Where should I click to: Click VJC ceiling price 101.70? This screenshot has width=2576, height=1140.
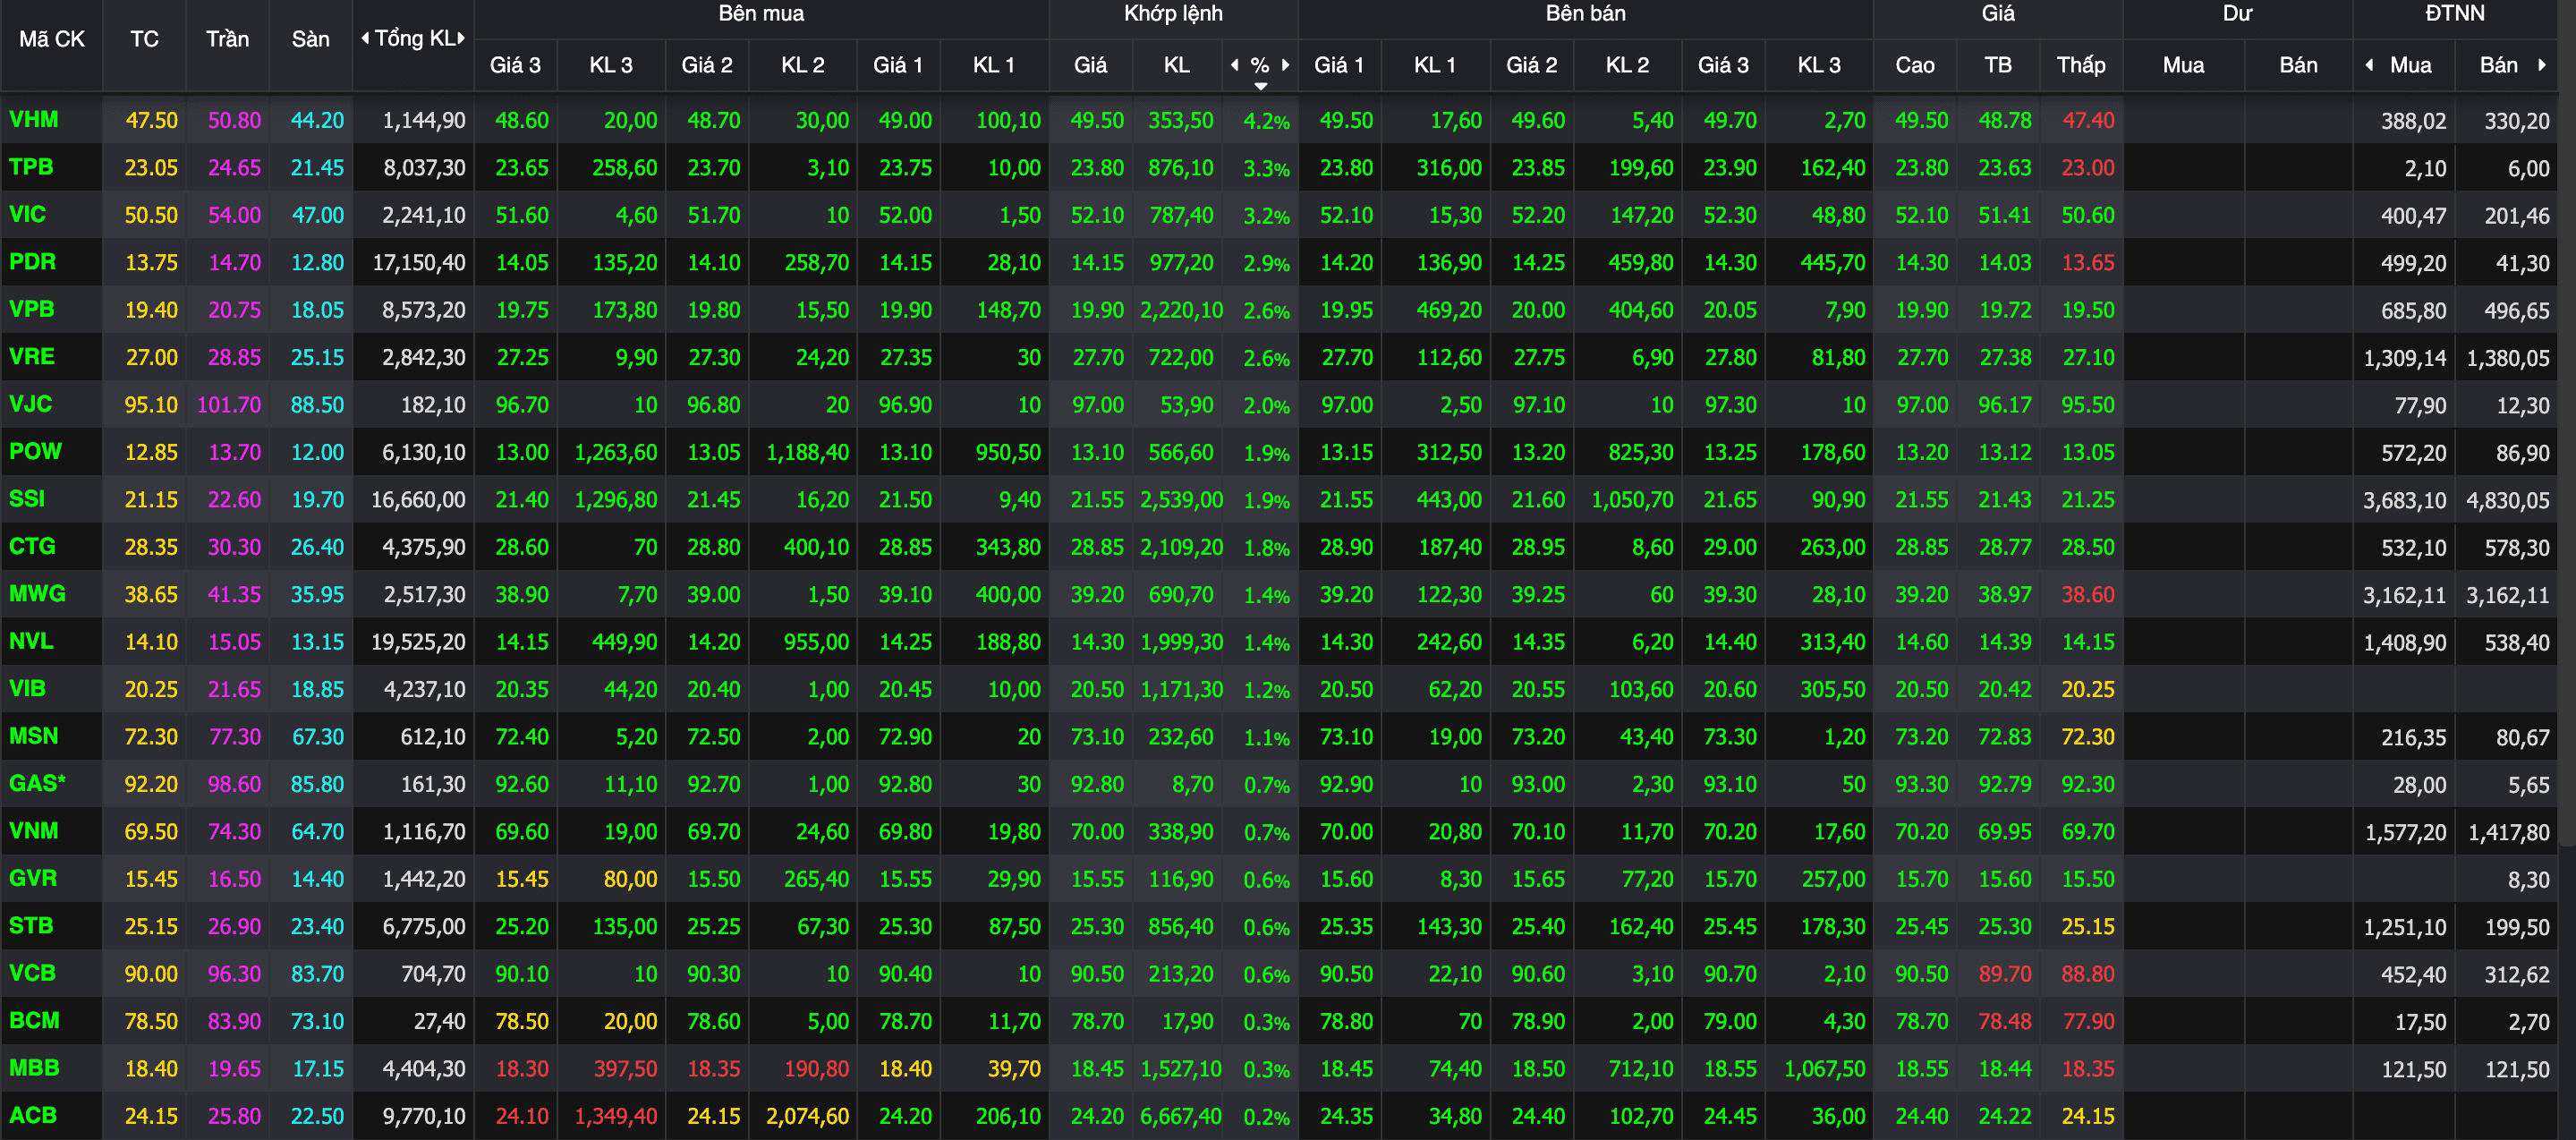tap(229, 405)
